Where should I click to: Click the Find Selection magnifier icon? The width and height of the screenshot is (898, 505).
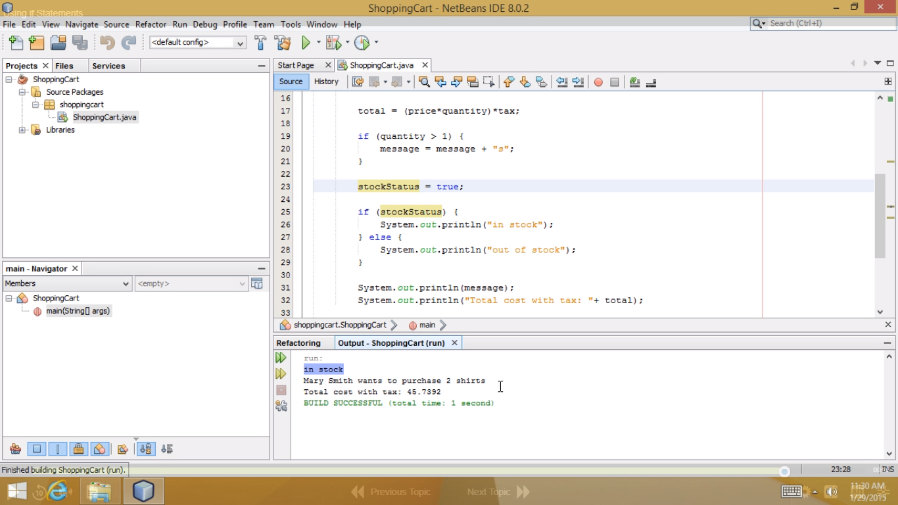pyautogui.click(x=424, y=82)
